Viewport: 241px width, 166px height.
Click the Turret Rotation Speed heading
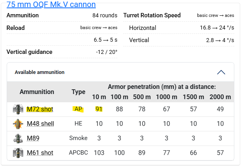pyautogui.click(x=152, y=15)
